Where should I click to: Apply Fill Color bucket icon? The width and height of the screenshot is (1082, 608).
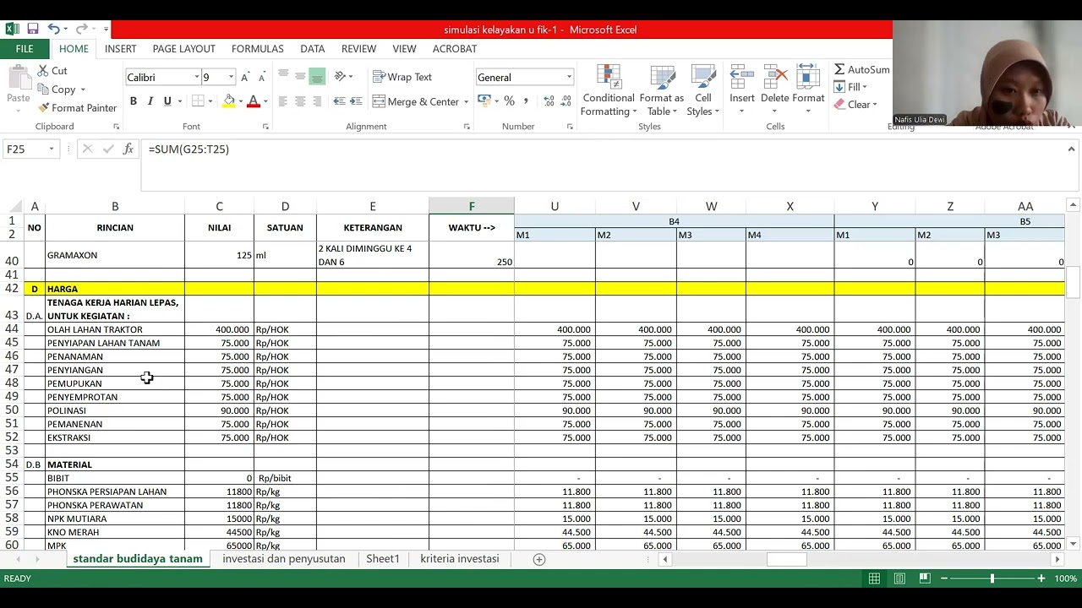tap(228, 101)
